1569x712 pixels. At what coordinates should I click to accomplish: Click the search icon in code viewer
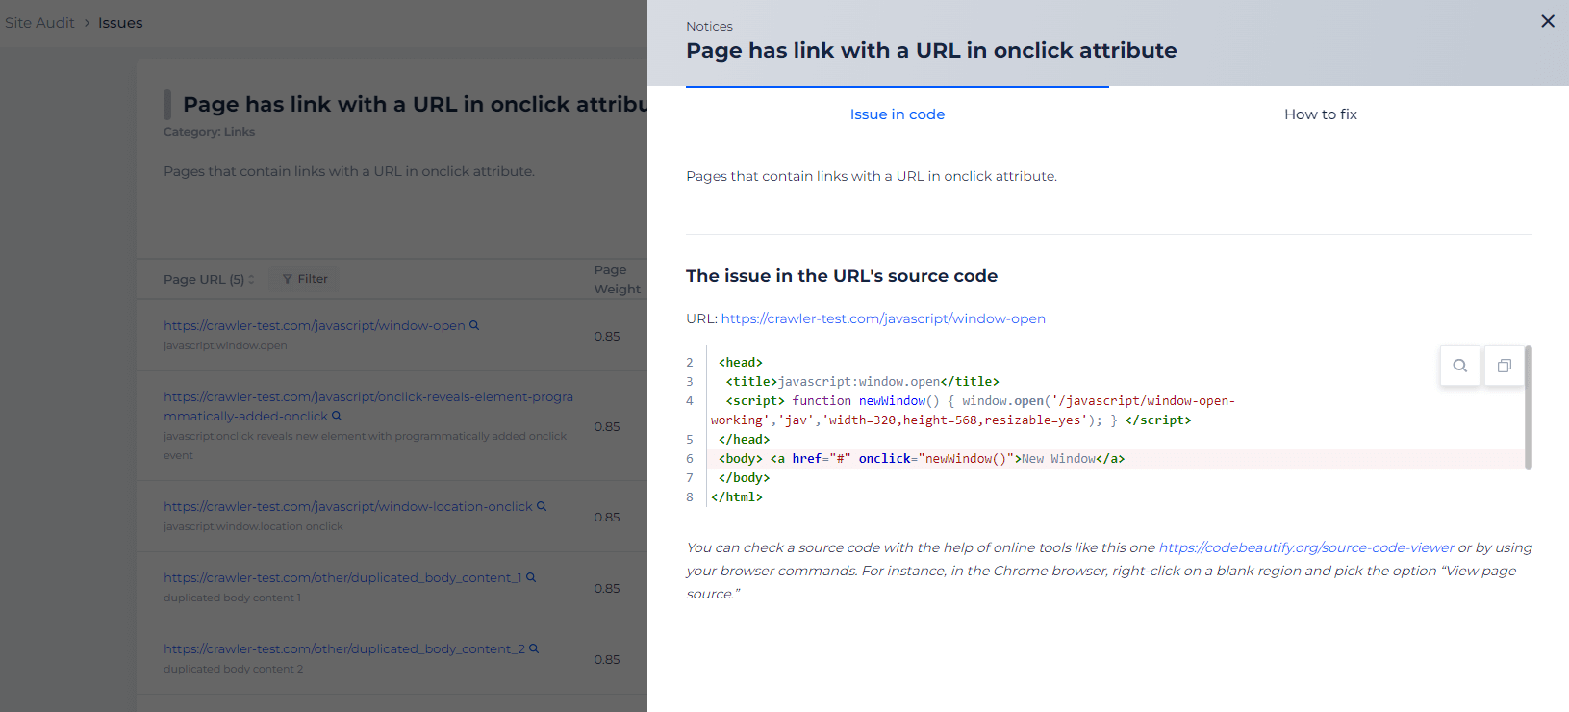click(x=1459, y=366)
